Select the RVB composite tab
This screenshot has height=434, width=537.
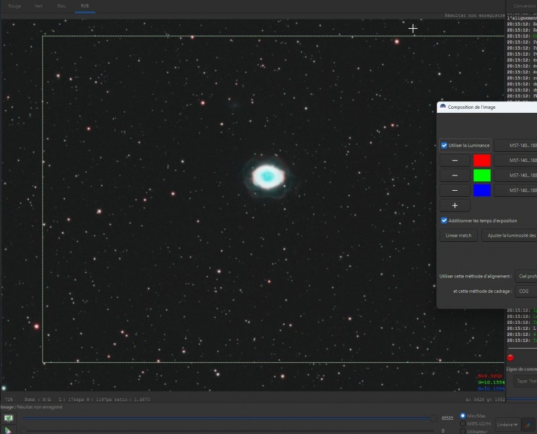[85, 6]
